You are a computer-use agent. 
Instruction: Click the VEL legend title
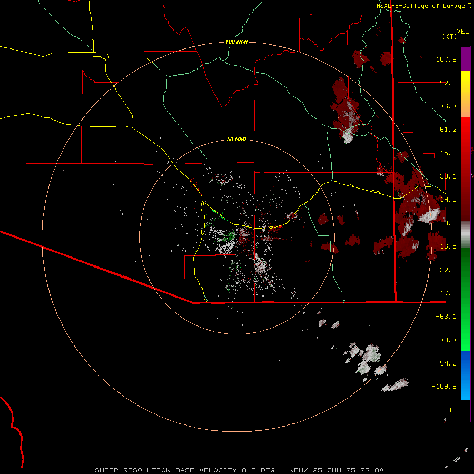point(462,32)
